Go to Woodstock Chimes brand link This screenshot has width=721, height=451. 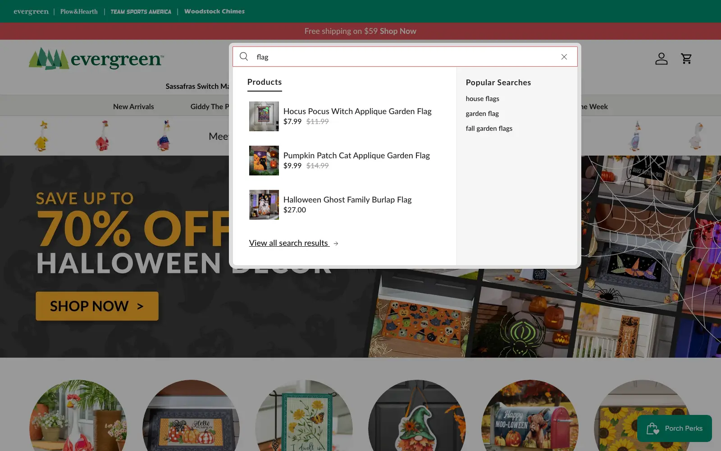(x=214, y=11)
